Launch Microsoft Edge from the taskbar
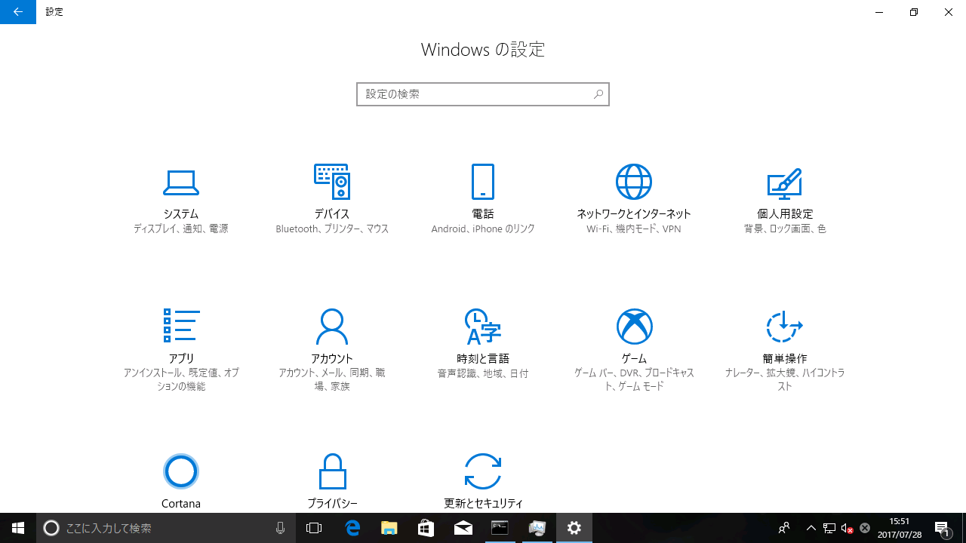This screenshot has height=543, width=966. [352, 528]
